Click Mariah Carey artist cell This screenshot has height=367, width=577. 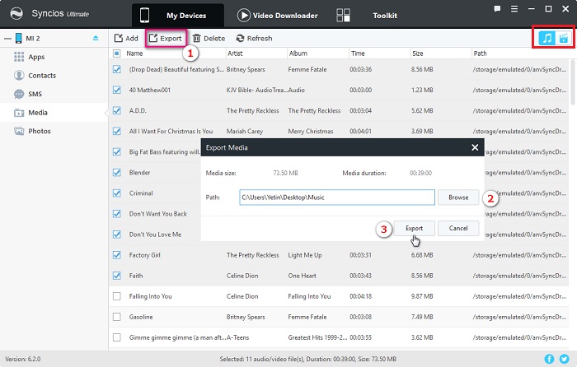pyautogui.click(x=245, y=131)
